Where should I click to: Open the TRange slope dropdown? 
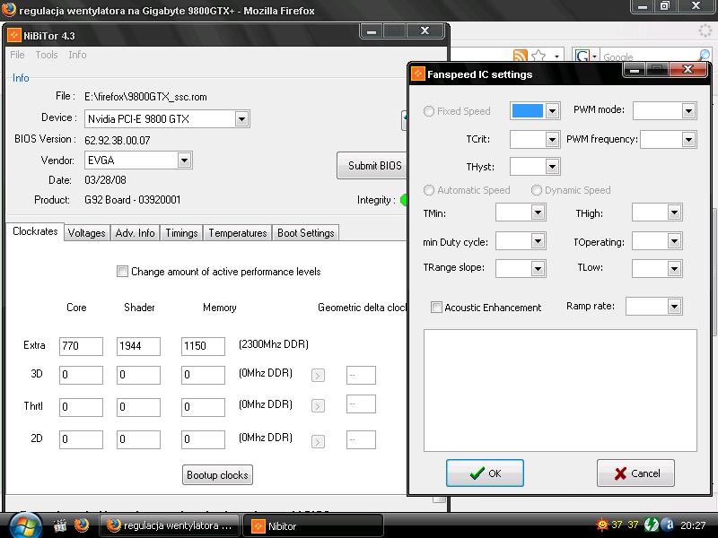coord(538,268)
